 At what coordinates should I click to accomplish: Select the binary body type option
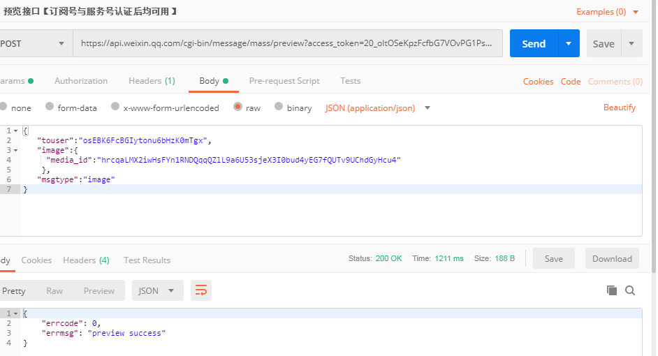pos(279,107)
